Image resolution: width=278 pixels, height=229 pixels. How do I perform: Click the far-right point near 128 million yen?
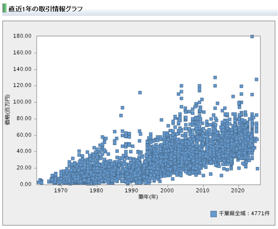(x=257, y=80)
